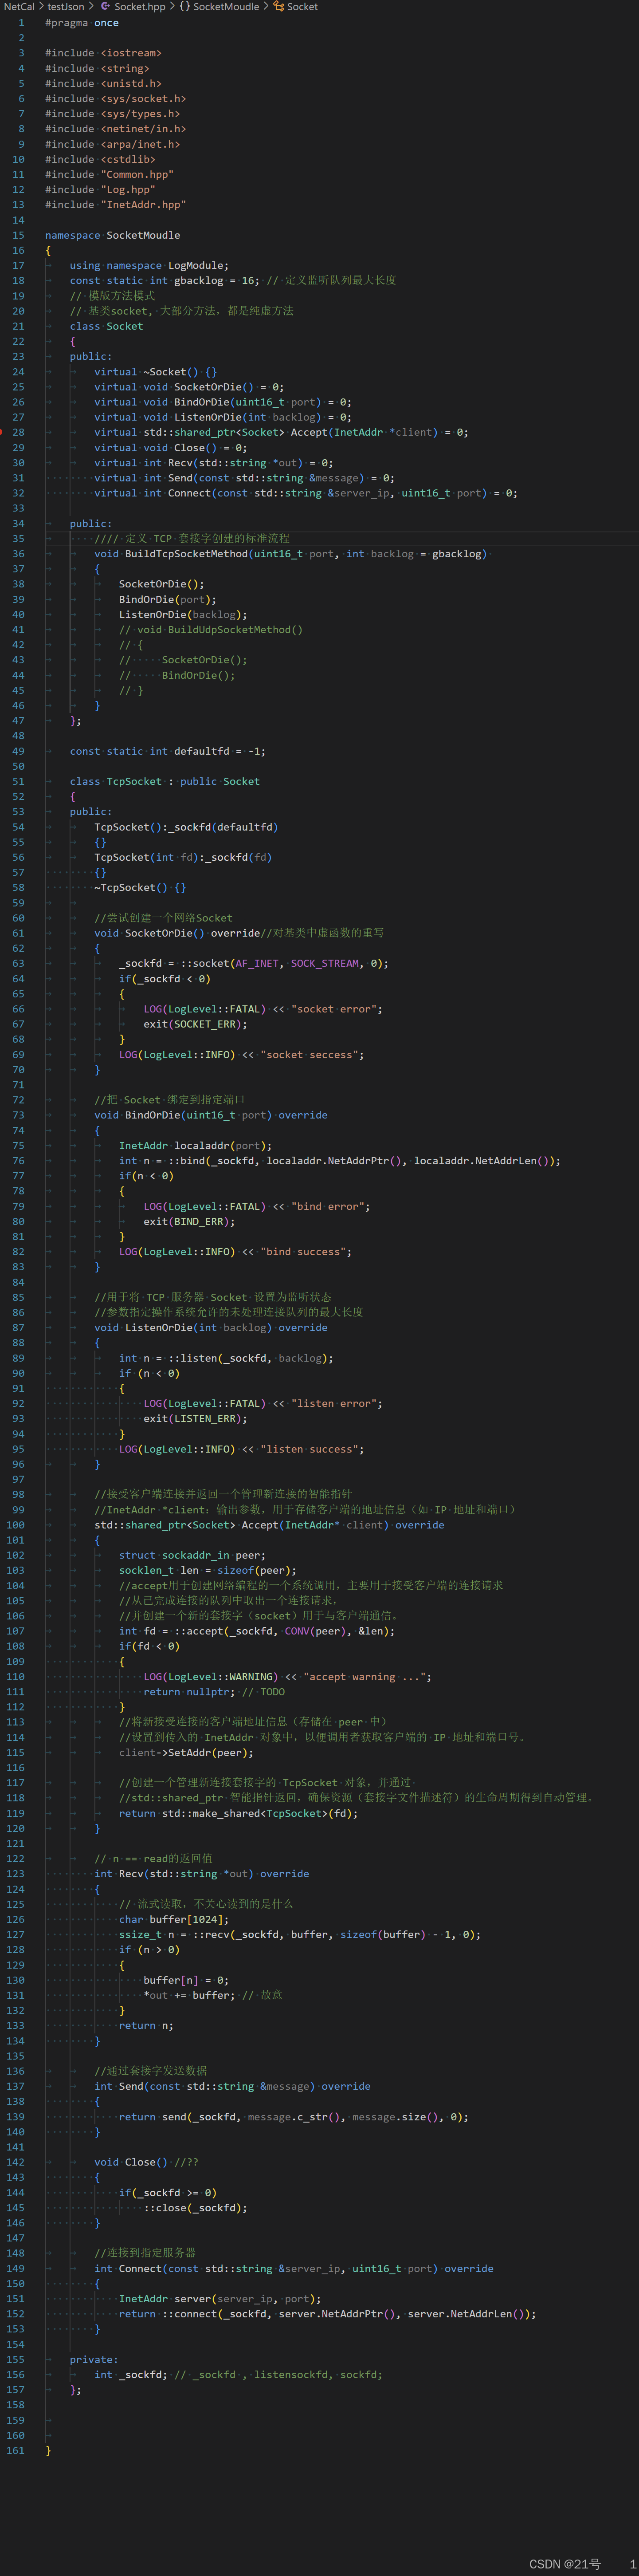This screenshot has width=639, height=2576.
Task: Click the '#include <unistd.h>' line
Action: [x=103, y=84]
